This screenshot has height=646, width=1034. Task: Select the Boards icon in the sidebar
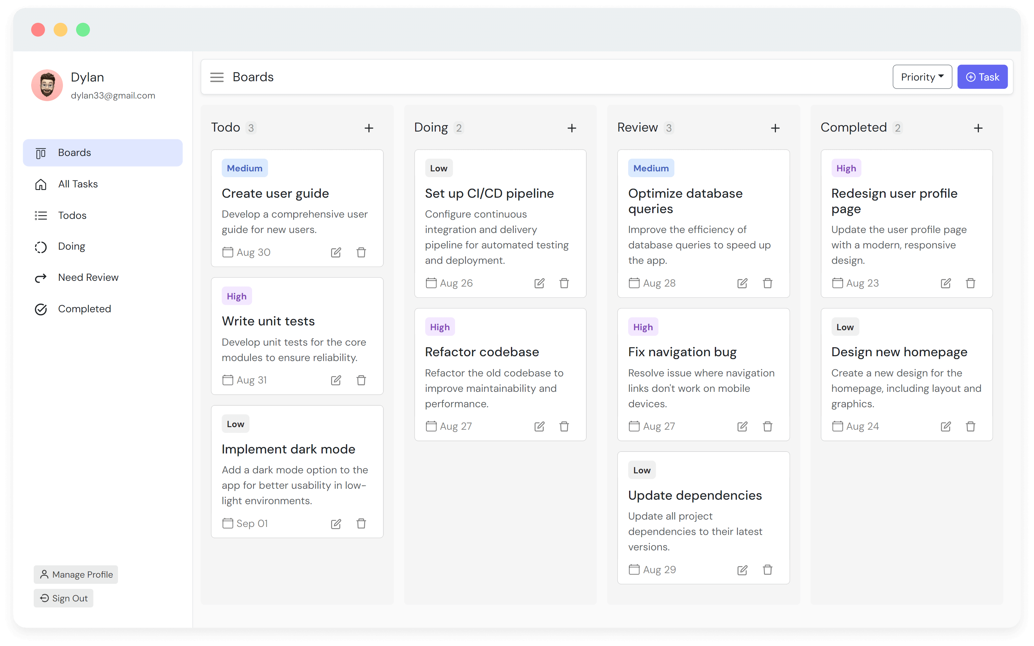coord(40,152)
